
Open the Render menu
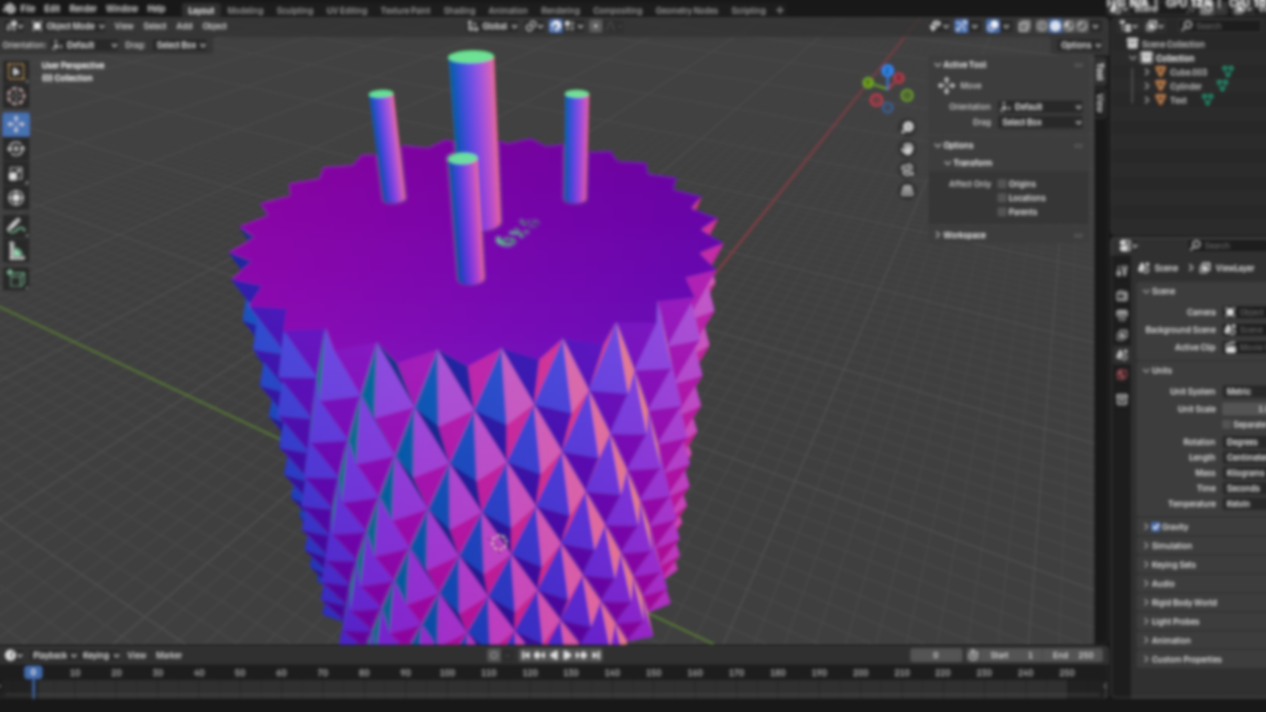tap(82, 9)
